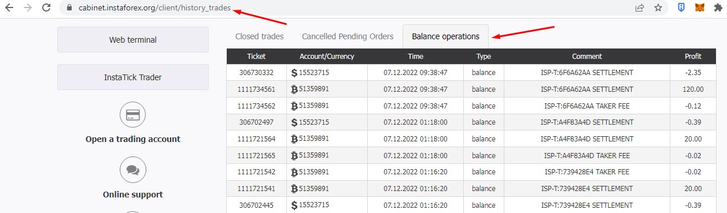
Task: Bookmark this page with star icon
Action: tap(658, 8)
